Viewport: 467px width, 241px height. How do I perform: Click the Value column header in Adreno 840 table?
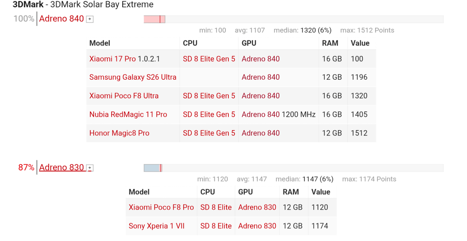360,43
